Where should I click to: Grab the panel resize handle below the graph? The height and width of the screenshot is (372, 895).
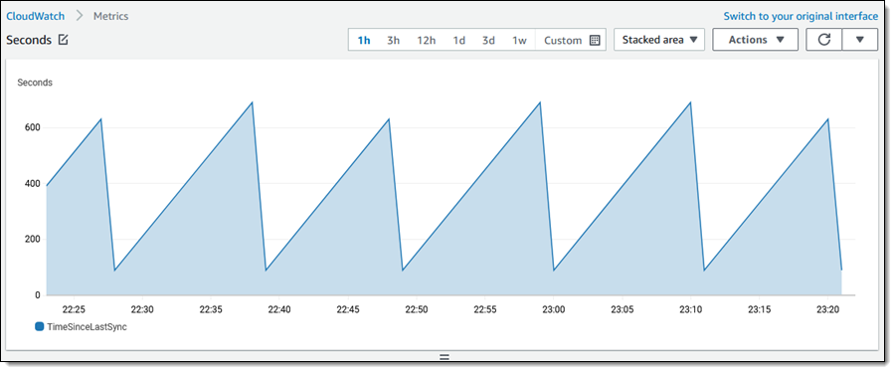tap(445, 357)
